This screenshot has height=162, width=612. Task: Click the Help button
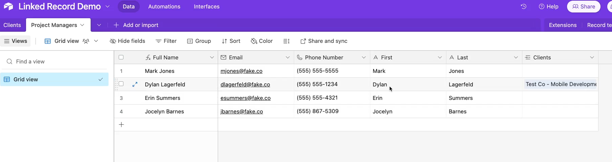pyautogui.click(x=548, y=6)
